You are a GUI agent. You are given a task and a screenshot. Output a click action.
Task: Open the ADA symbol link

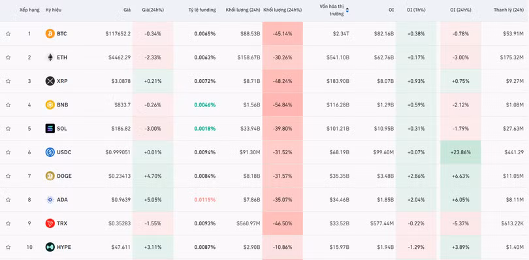pos(62,199)
